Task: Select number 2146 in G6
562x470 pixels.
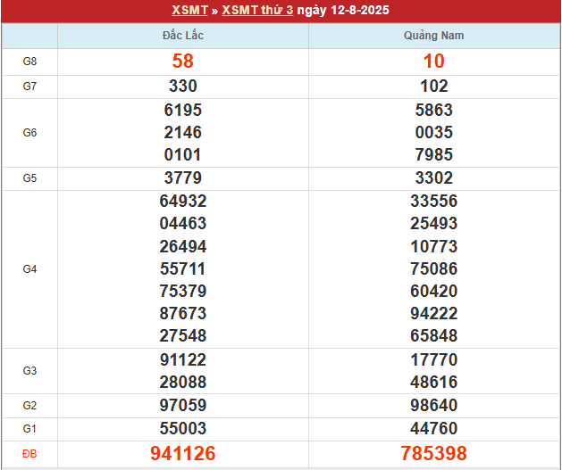Action: [183, 132]
